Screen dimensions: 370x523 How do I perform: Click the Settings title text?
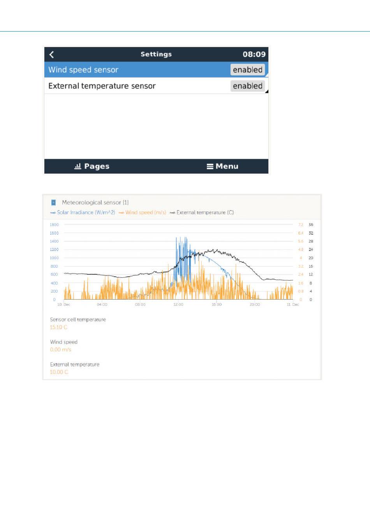156,54
